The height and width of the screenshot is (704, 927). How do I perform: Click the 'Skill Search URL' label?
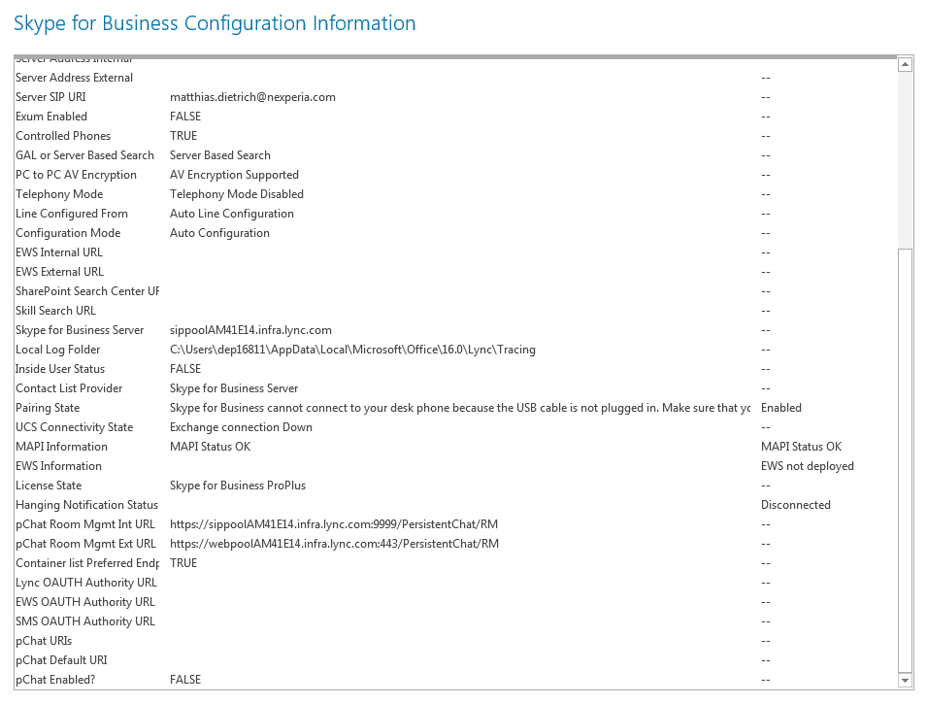pos(55,311)
